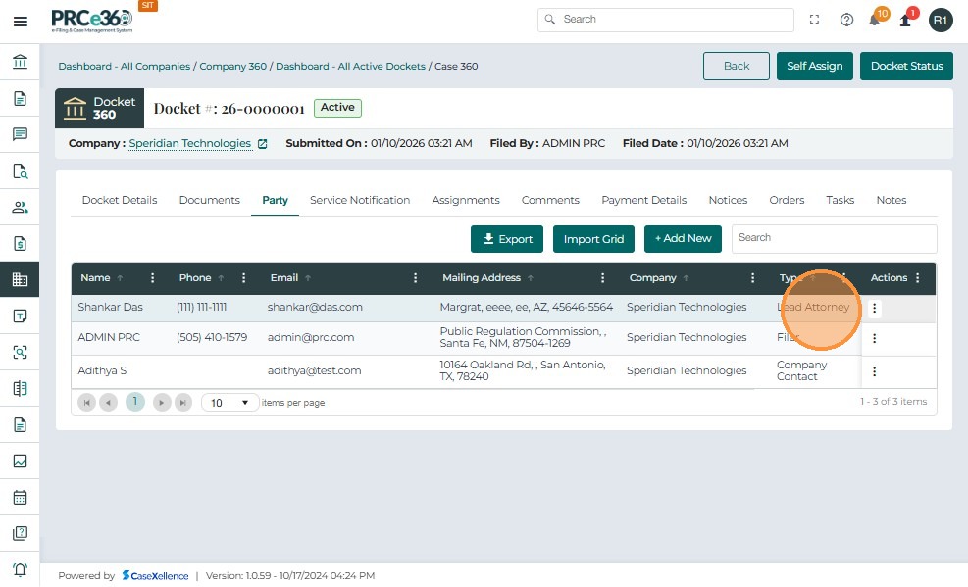Screen dimensions: 968x587
Task: Open sidebar scan search icon
Action: pos(20,352)
